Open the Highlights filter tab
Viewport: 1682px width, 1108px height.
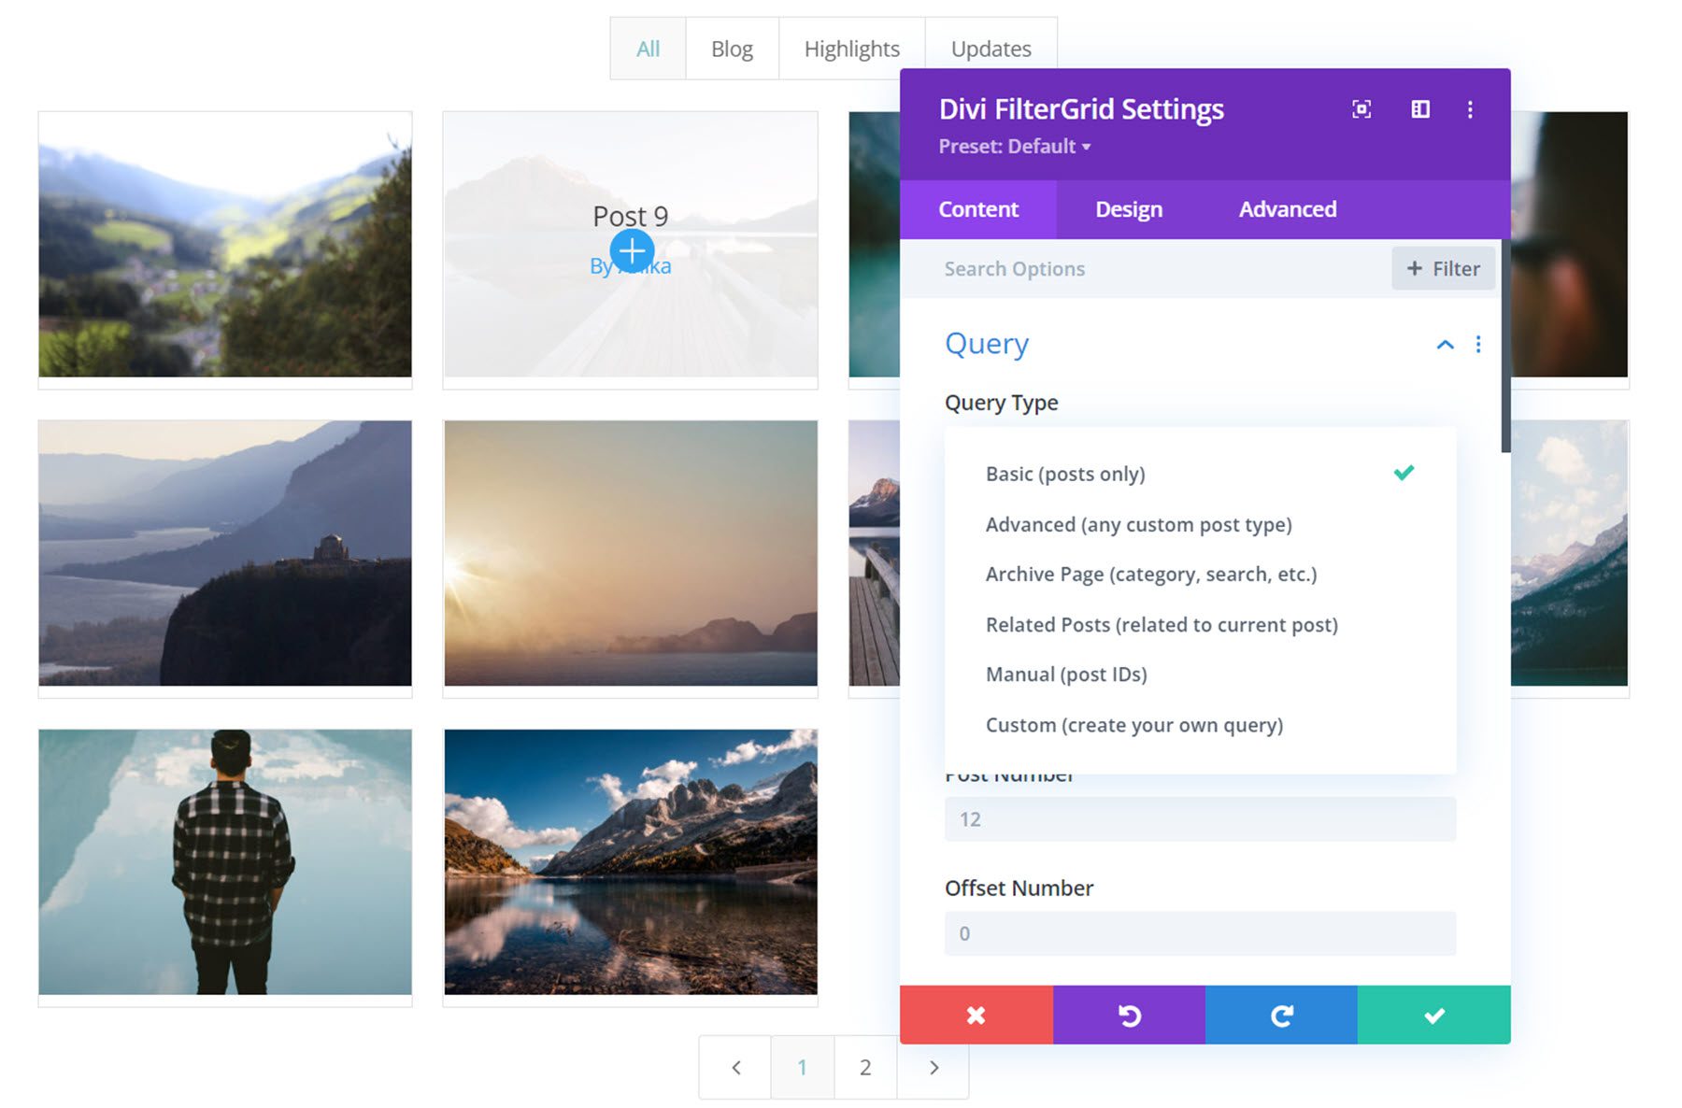pos(851,48)
